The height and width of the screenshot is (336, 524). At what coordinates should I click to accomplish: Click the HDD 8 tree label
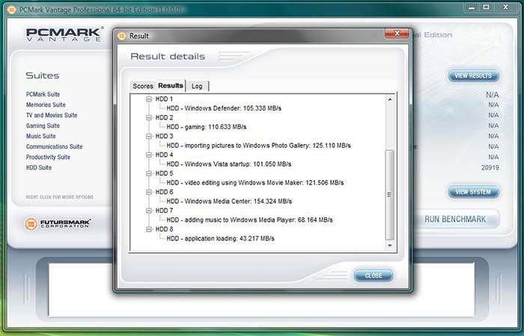(x=164, y=230)
